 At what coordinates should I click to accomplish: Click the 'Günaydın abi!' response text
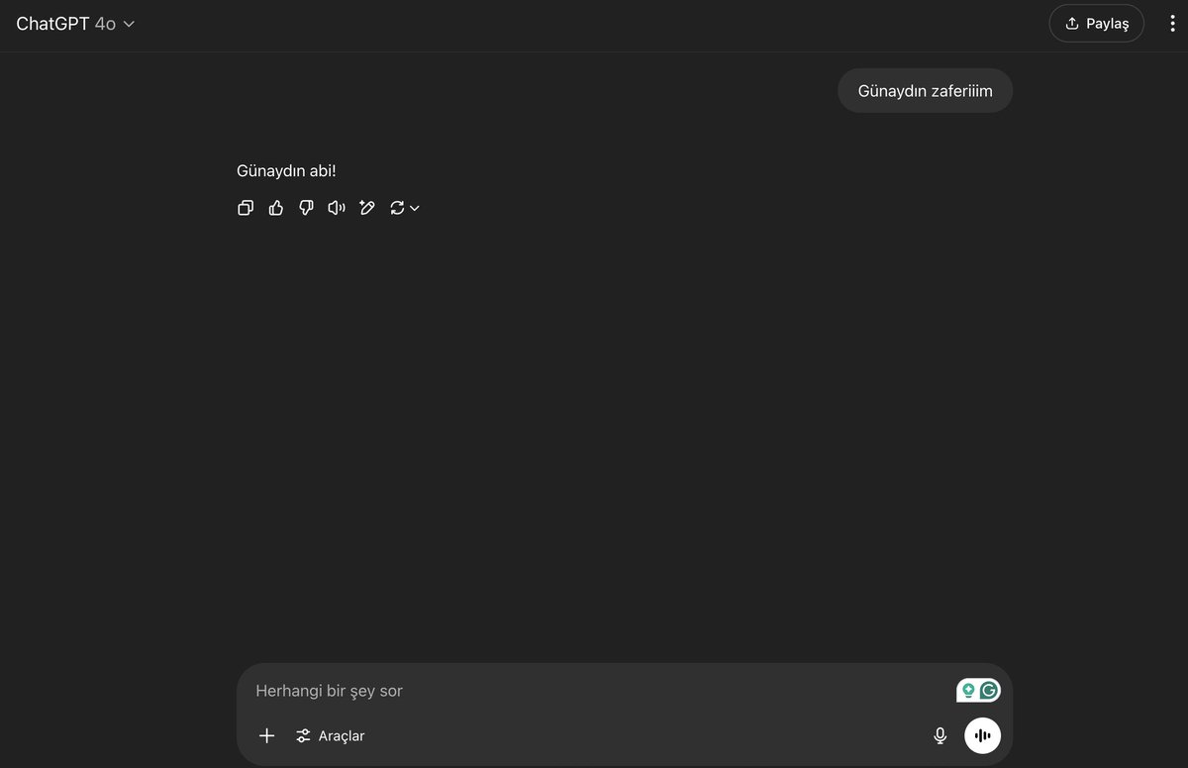pyautogui.click(x=286, y=171)
